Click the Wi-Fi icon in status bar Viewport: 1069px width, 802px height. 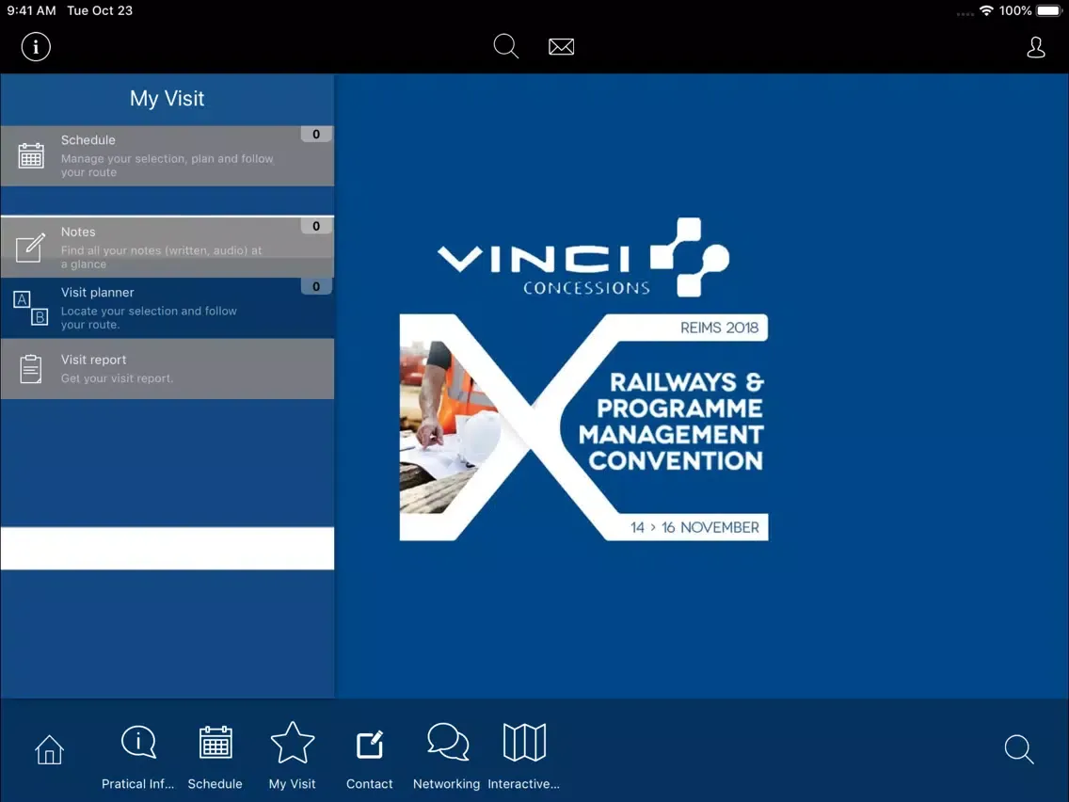click(x=986, y=10)
